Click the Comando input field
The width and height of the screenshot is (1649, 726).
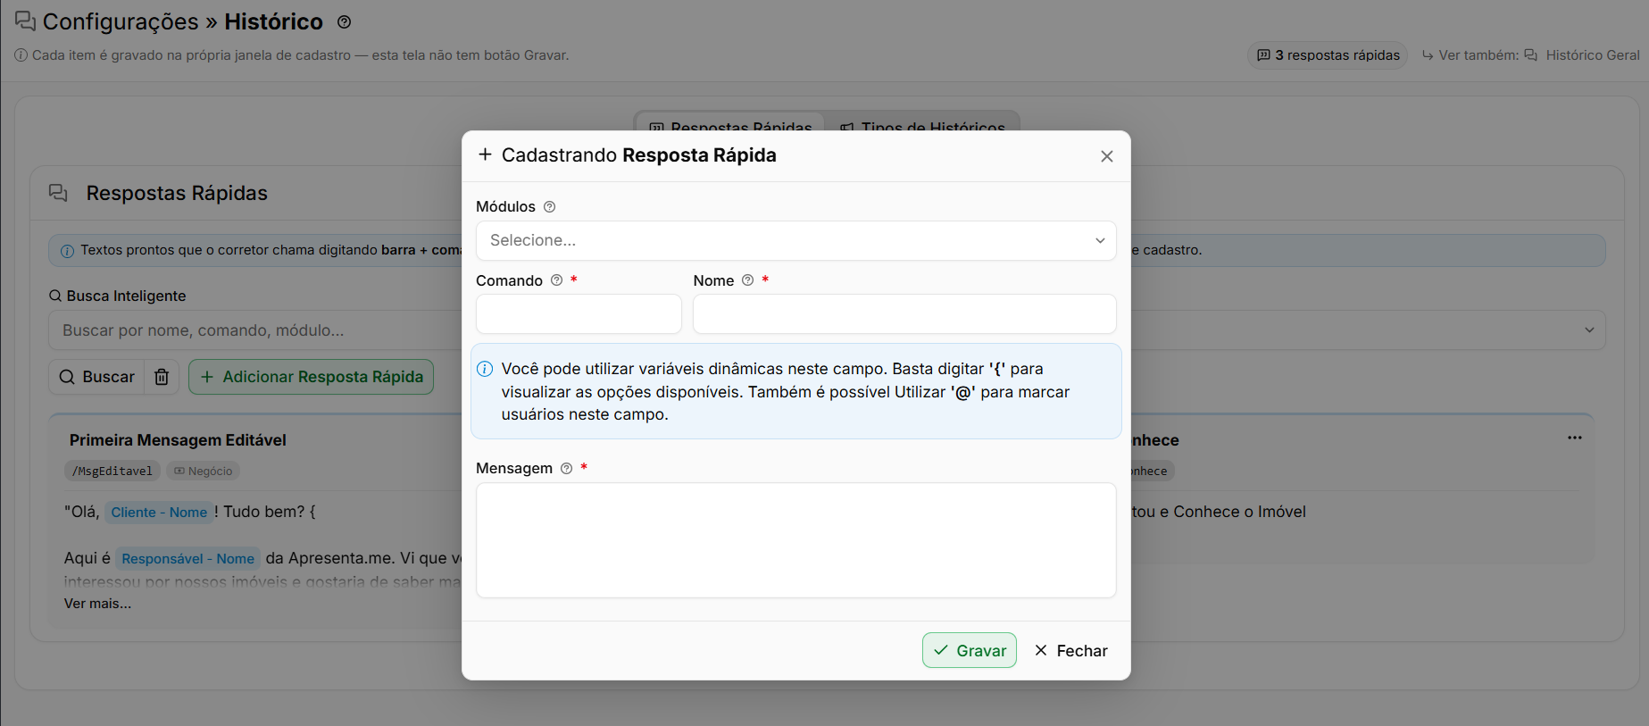pos(579,314)
